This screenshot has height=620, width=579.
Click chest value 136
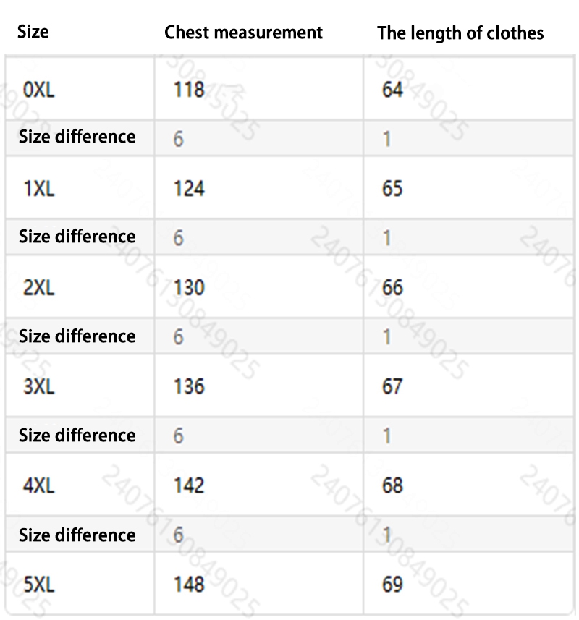click(x=189, y=386)
